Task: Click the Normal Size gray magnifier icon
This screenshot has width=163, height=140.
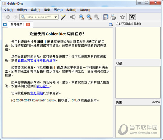Action: [x=97, y=17]
